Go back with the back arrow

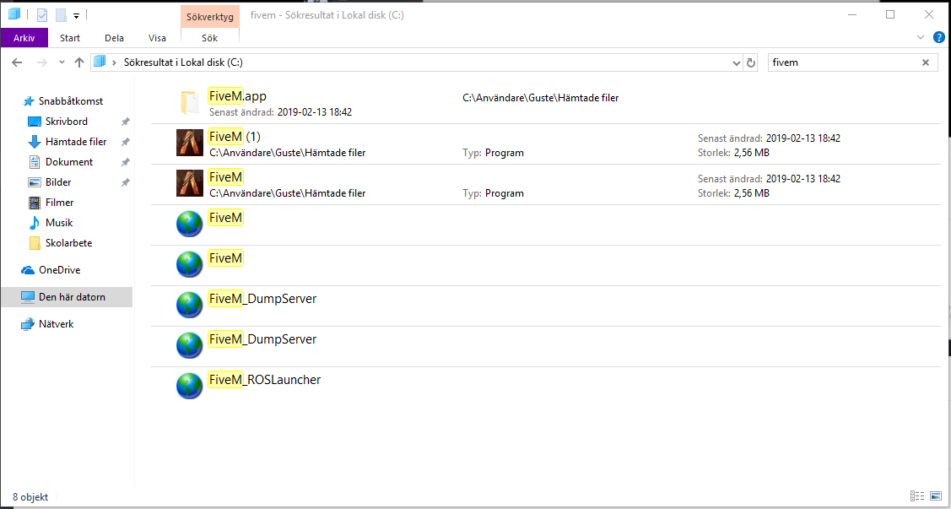(x=17, y=62)
